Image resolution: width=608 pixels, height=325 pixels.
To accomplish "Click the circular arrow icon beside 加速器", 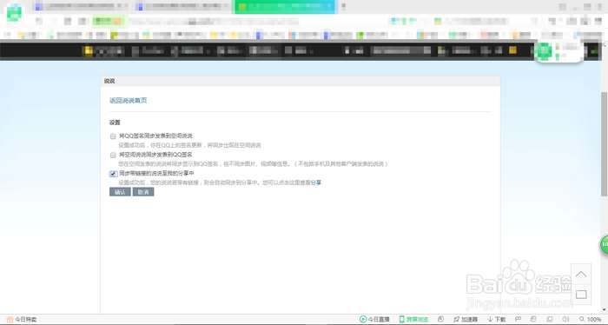I will (x=440, y=319).
